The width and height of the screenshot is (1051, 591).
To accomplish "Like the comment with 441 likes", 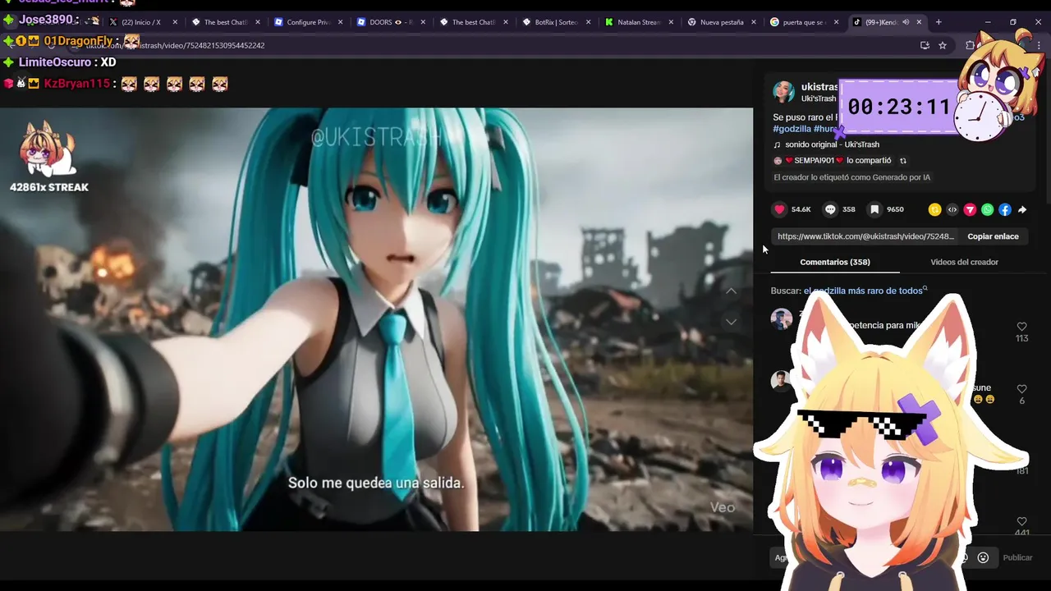I will [1021, 522].
